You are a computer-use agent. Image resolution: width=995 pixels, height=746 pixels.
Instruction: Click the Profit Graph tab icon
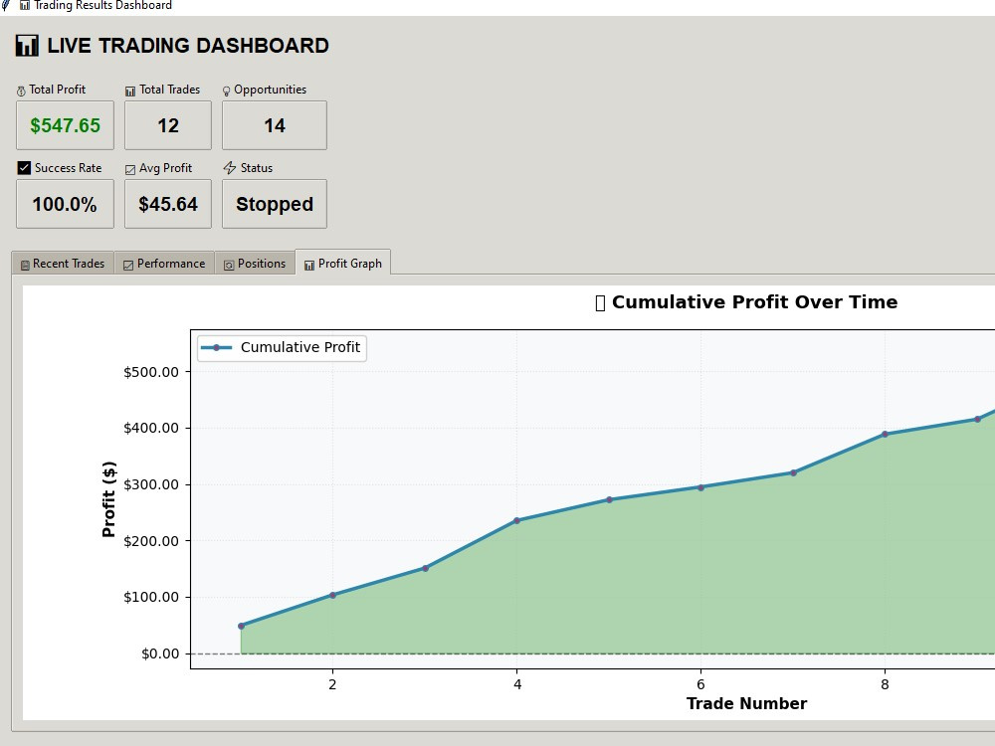[x=309, y=266]
